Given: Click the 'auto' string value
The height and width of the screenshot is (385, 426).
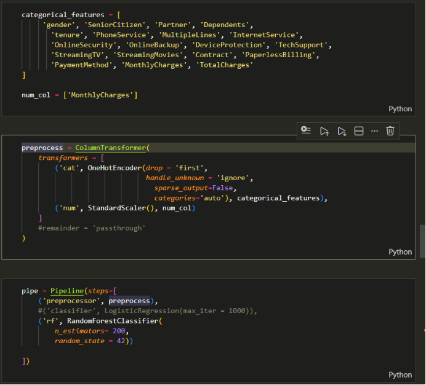Looking at the screenshot, I should tap(214, 198).
